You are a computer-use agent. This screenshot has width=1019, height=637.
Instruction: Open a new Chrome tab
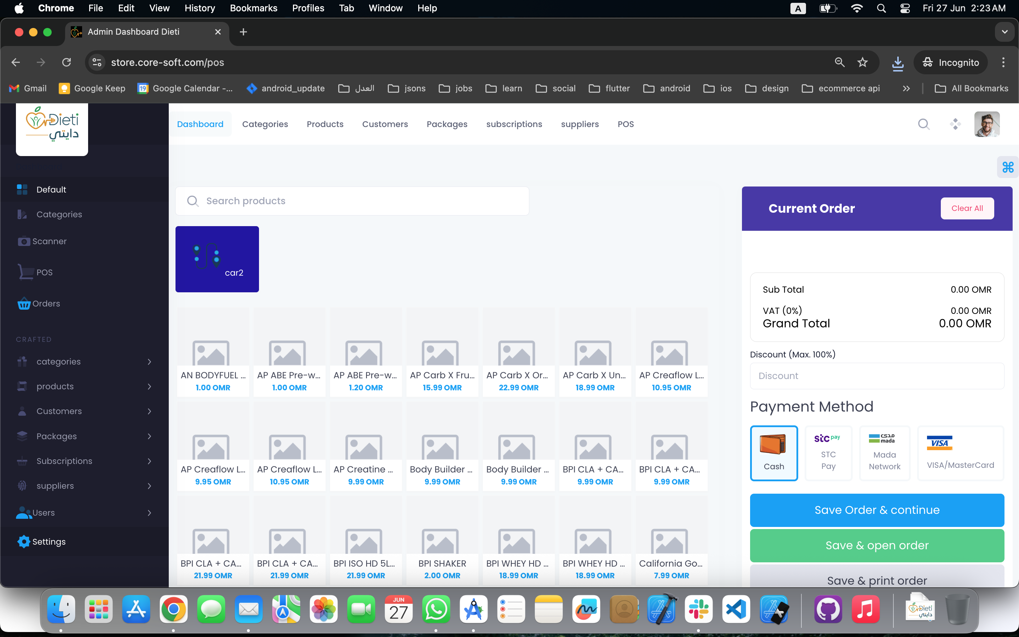tap(243, 32)
